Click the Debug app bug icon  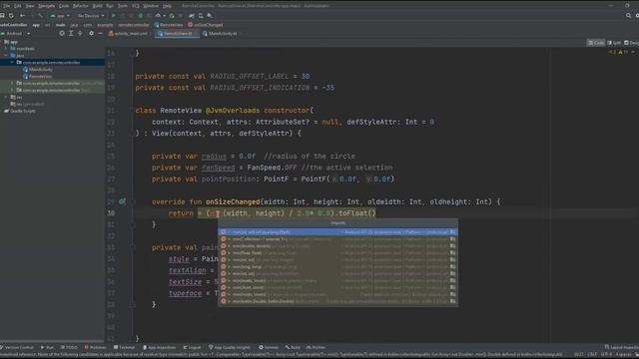[140, 16]
